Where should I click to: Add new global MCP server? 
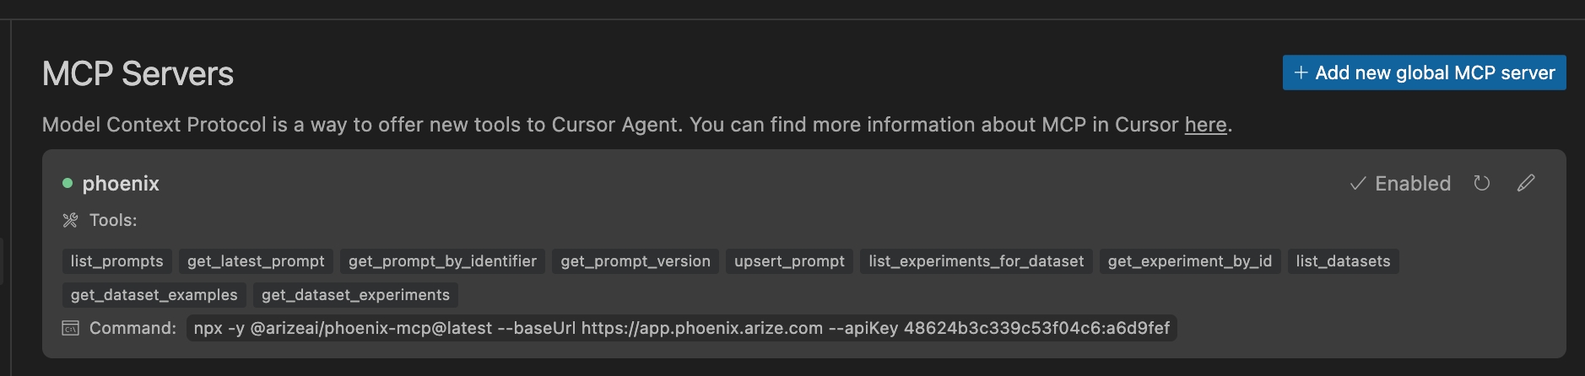[x=1424, y=73]
